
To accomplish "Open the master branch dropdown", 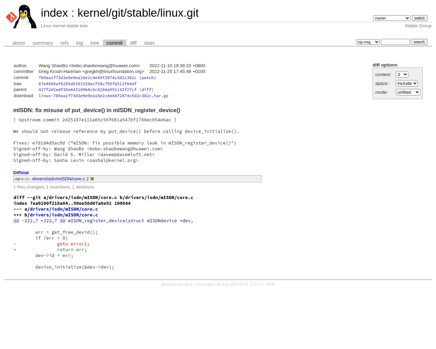I will pos(391,18).
